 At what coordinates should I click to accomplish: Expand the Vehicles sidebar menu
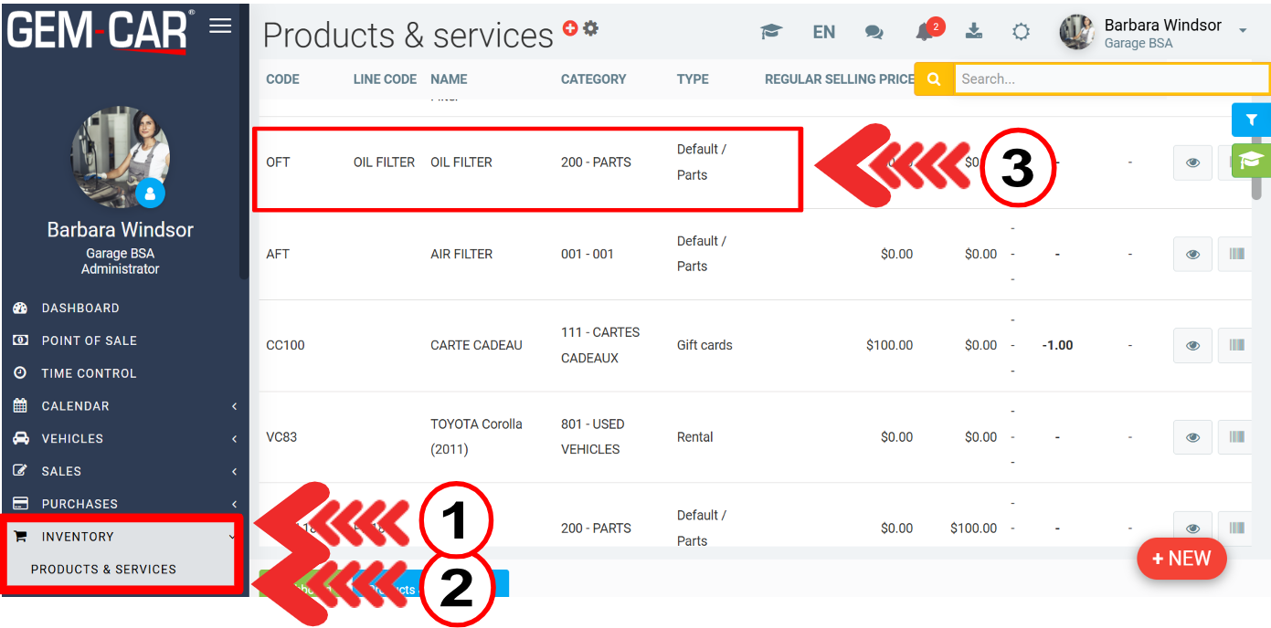coord(124,439)
